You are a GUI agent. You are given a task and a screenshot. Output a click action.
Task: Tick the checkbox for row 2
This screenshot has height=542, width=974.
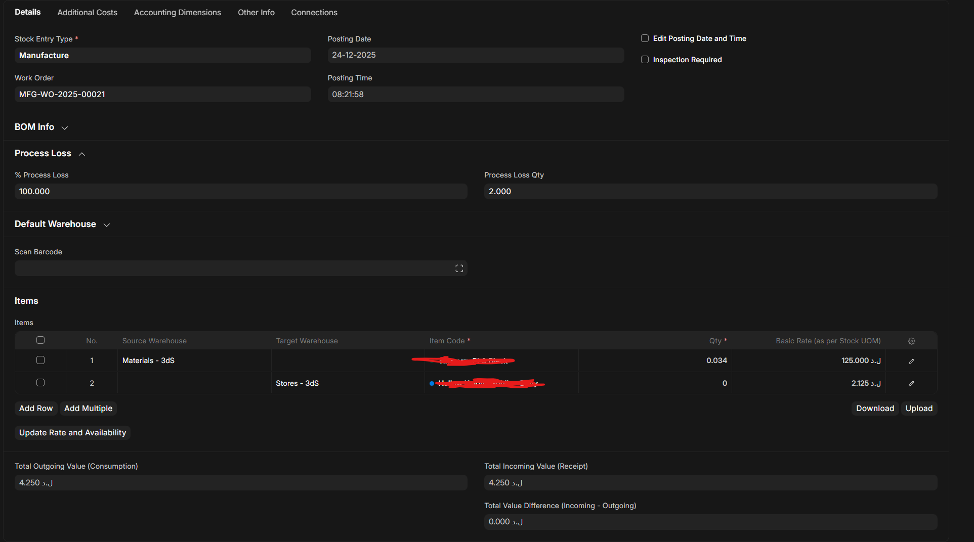click(x=40, y=383)
